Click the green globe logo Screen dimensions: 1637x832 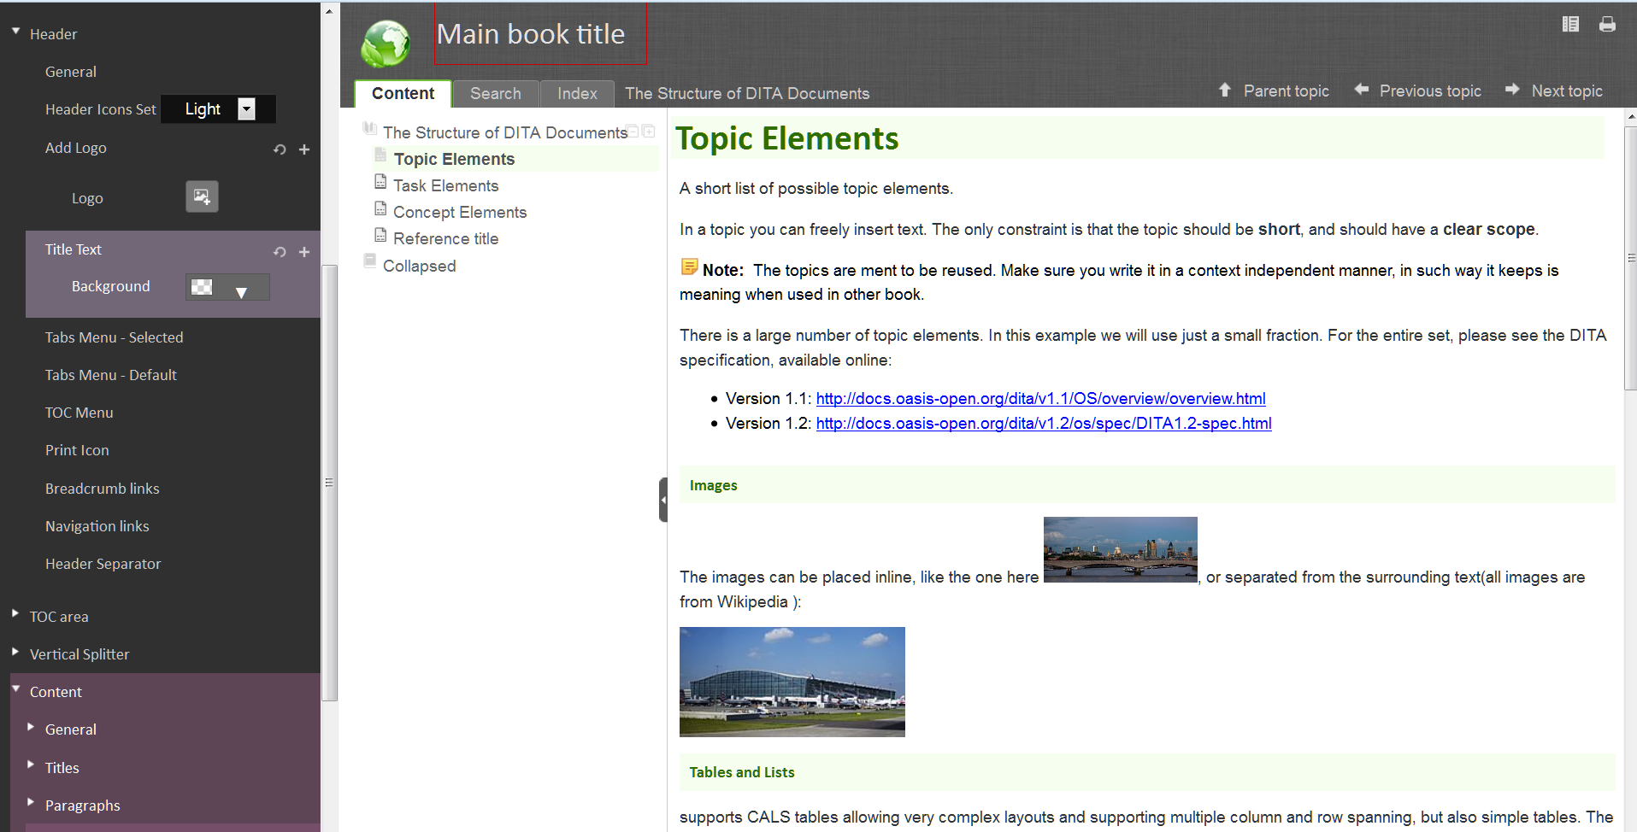click(386, 43)
